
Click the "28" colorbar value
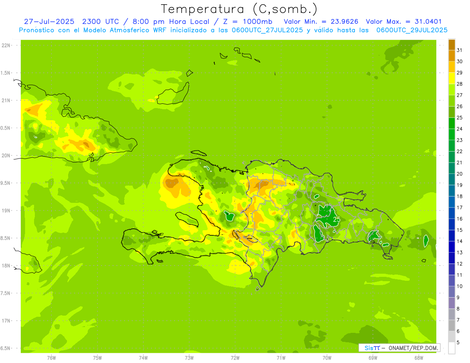pyautogui.click(x=460, y=84)
